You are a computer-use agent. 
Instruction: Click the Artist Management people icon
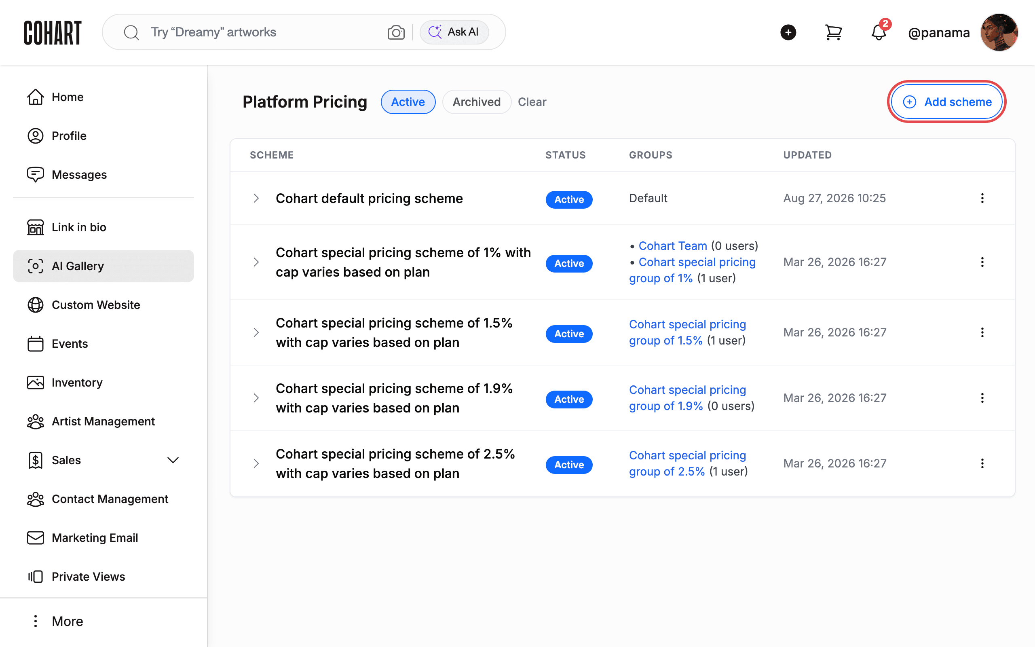point(36,421)
